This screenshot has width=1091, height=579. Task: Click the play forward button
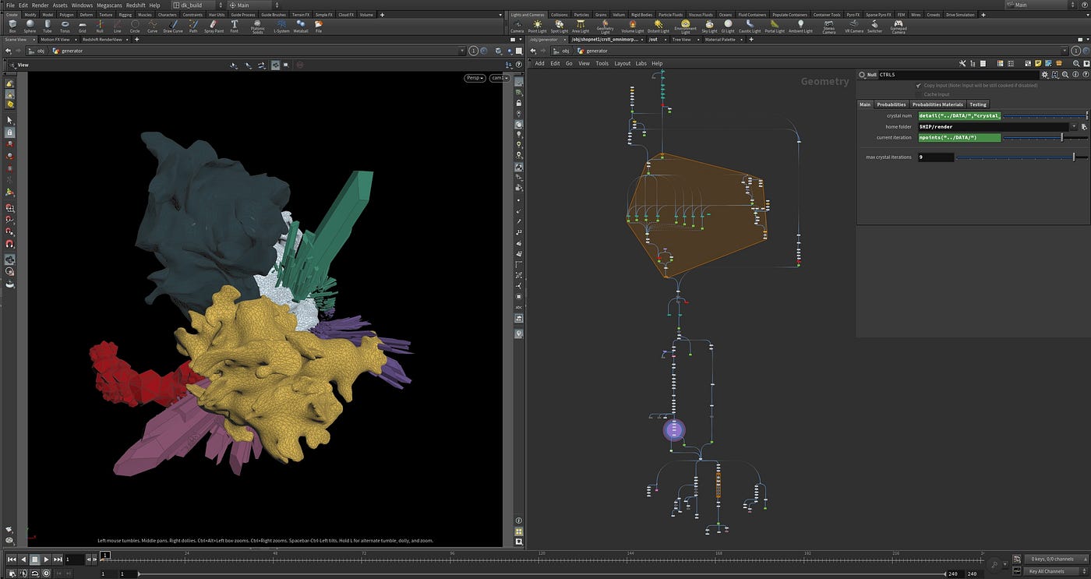(x=46, y=559)
